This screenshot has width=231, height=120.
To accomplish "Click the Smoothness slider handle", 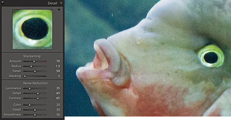I will [x=35, y=115].
